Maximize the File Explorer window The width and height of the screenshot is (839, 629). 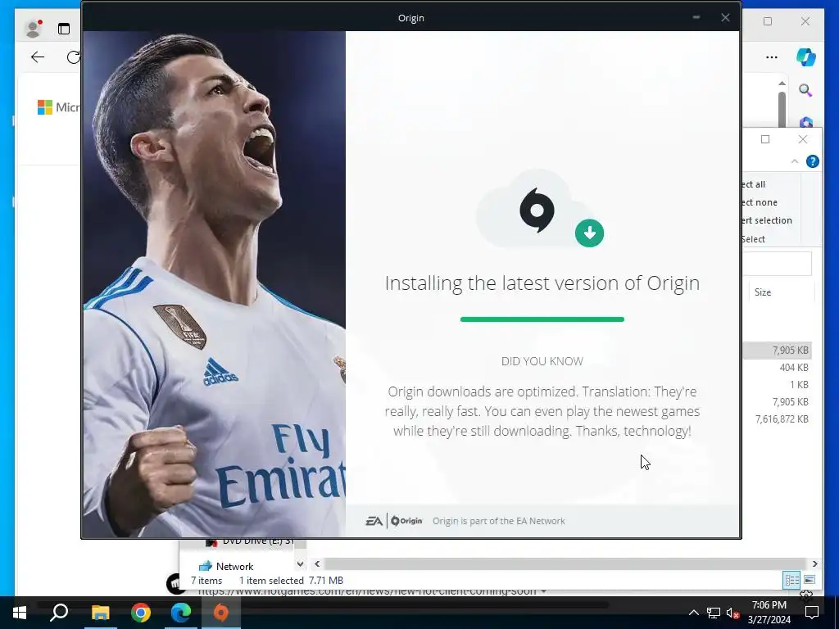tap(765, 139)
